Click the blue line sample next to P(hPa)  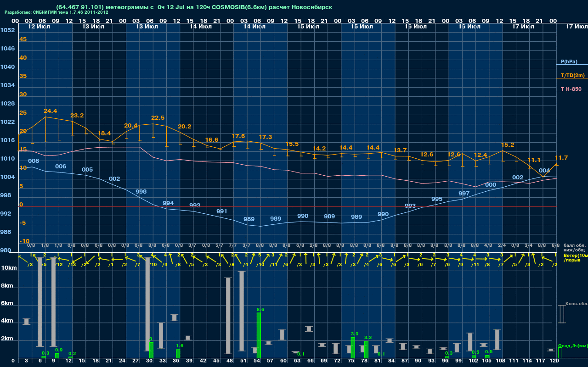click(572, 65)
